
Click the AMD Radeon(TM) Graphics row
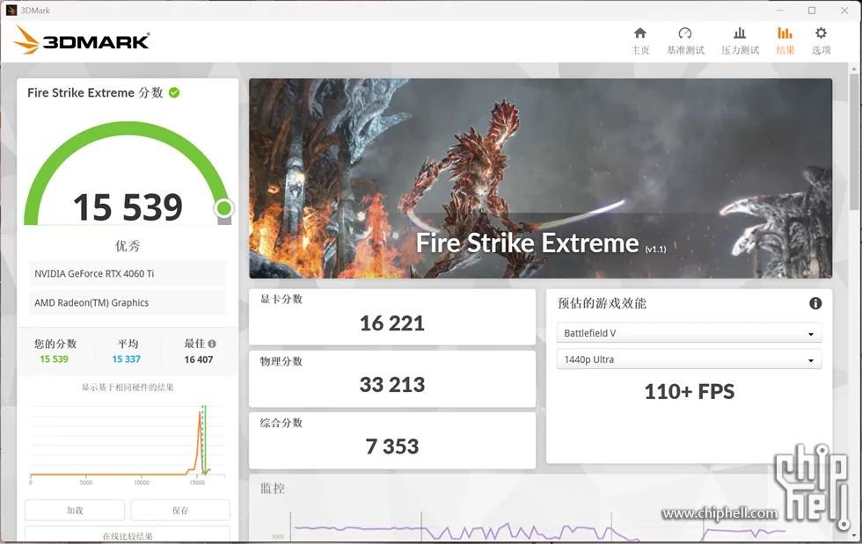click(128, 303)
